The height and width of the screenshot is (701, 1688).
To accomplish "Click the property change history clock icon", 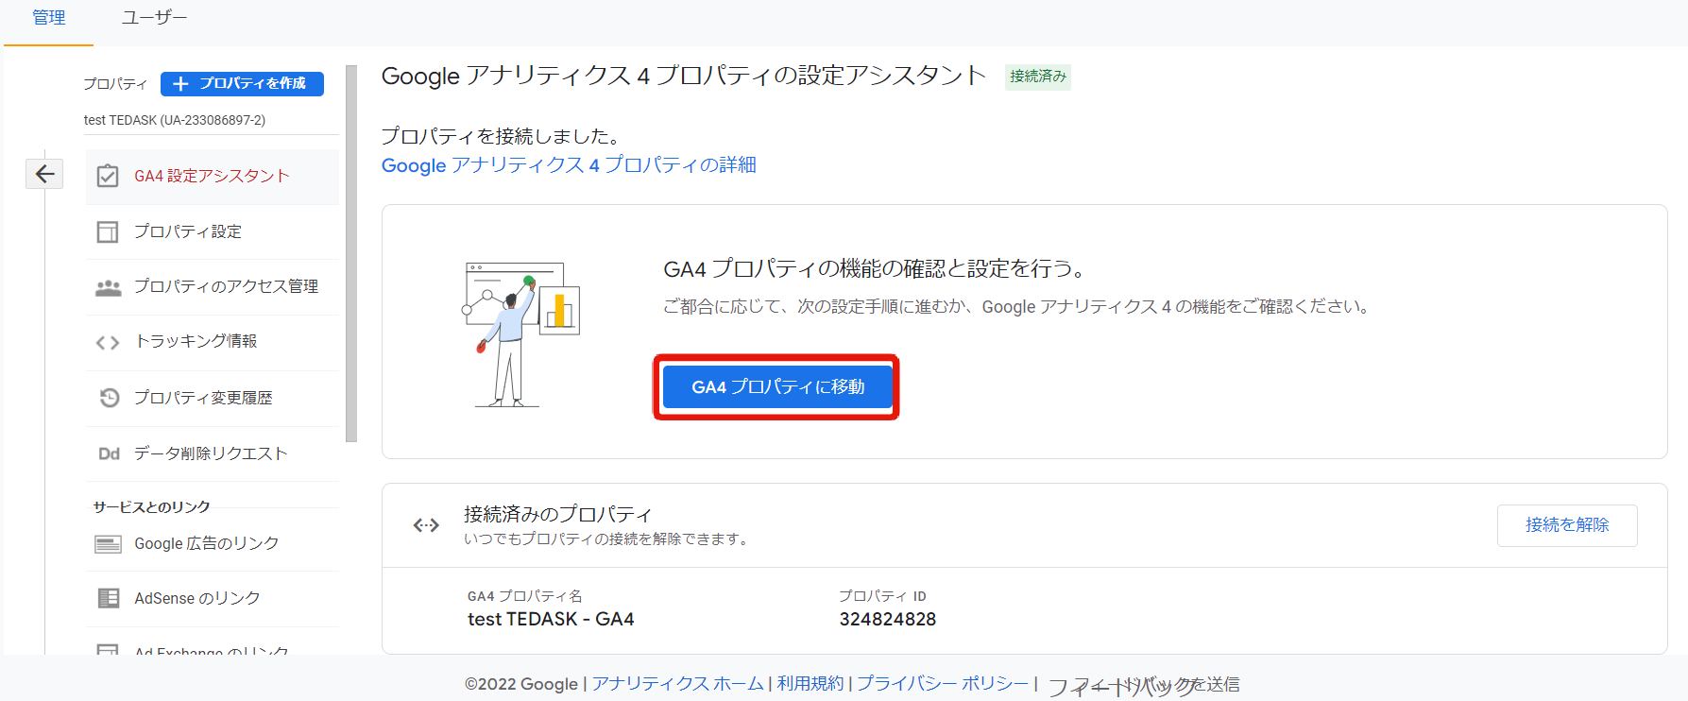I will coord(109,398).
